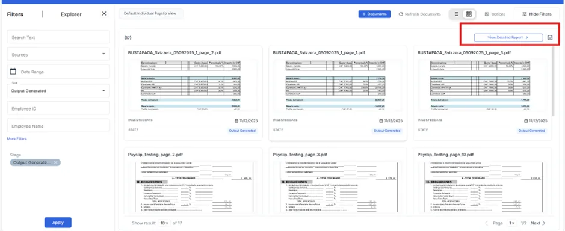
Task: Click the Apply filters button
Action: [58, 223]
